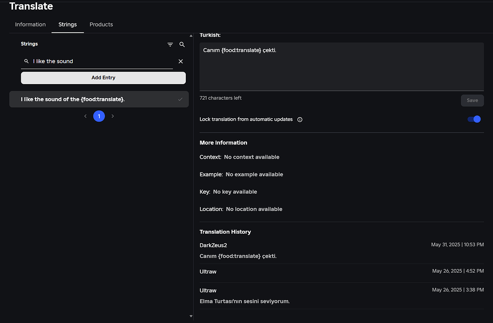Click the Translate page title
Image resolution: width=493 pixels, height=323 pixels.
[31, 6]
